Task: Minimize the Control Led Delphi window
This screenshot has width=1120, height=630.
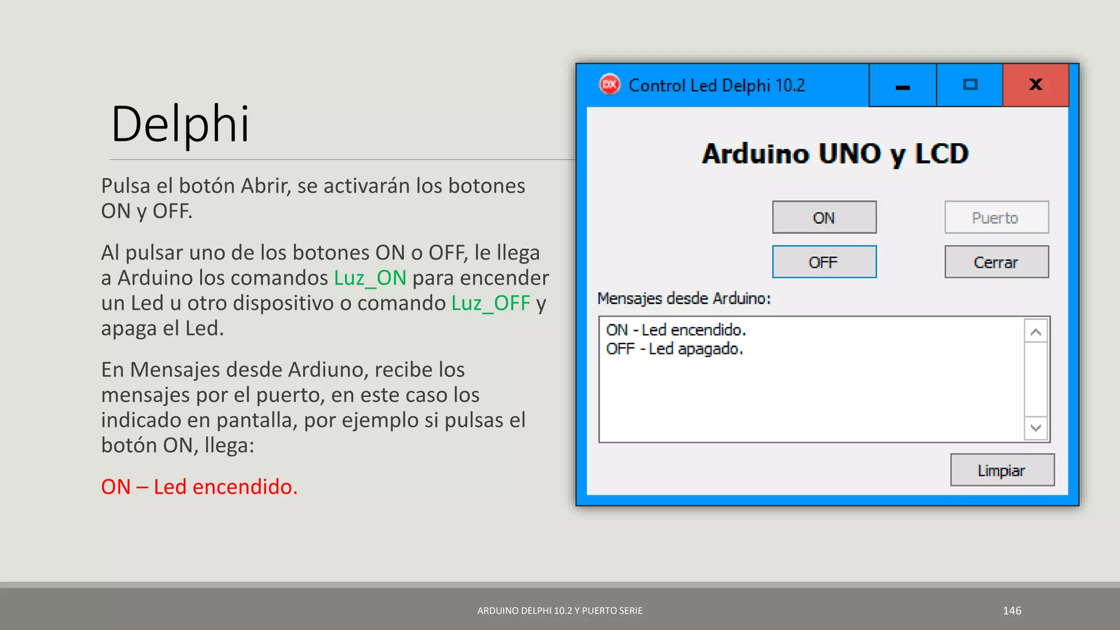Action: point(902,85)
